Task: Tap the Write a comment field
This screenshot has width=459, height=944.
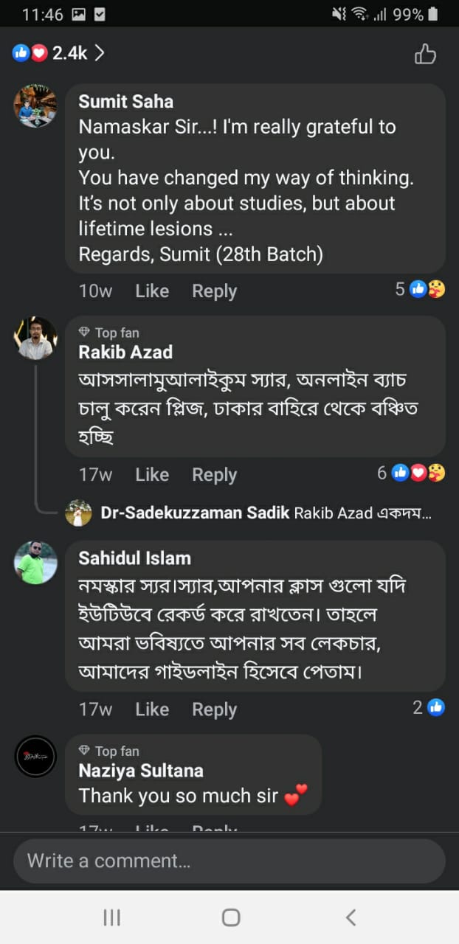Action: [x=229, y=861]
